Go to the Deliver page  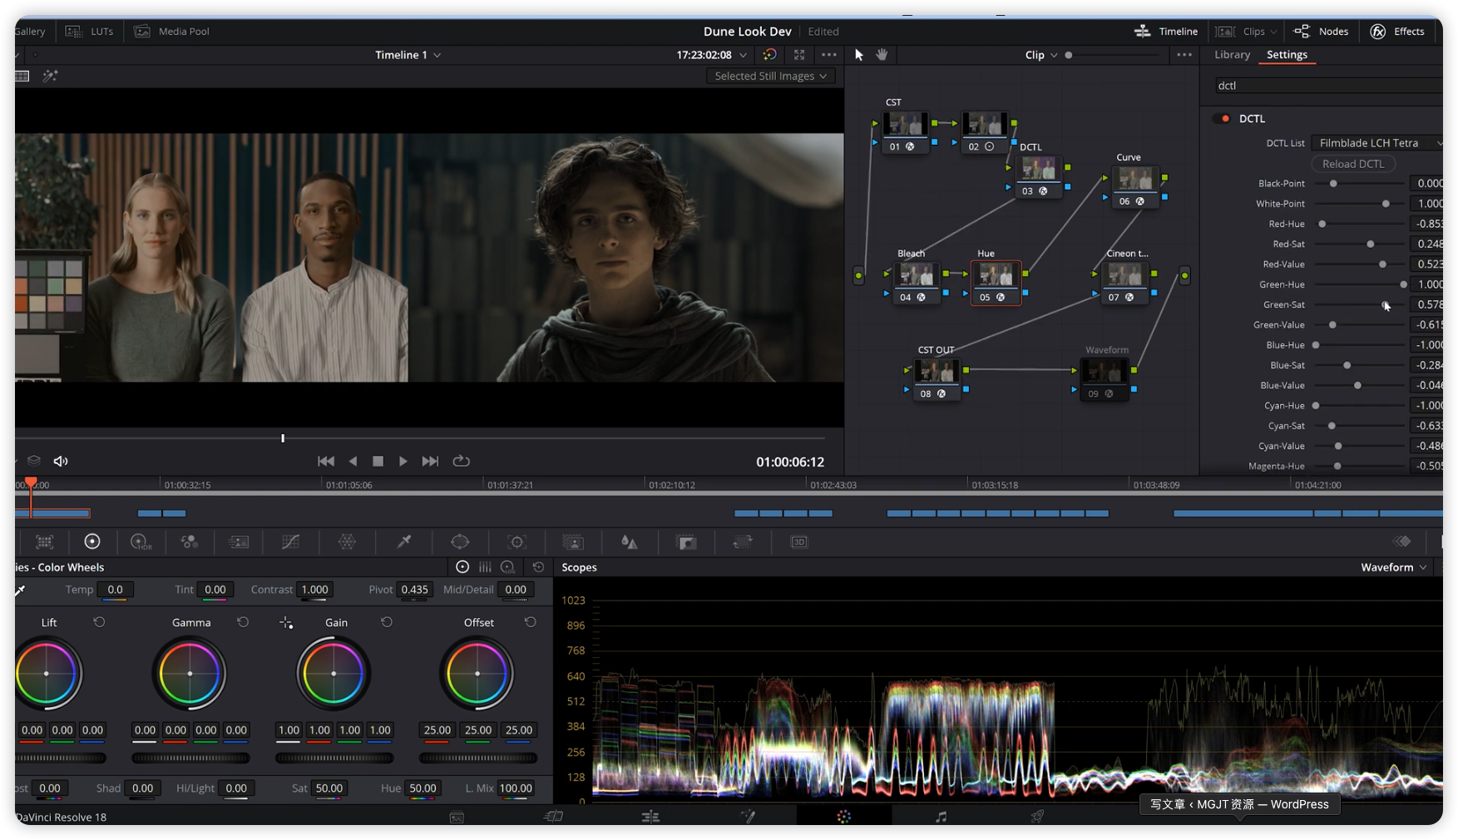pos(1037,817)
